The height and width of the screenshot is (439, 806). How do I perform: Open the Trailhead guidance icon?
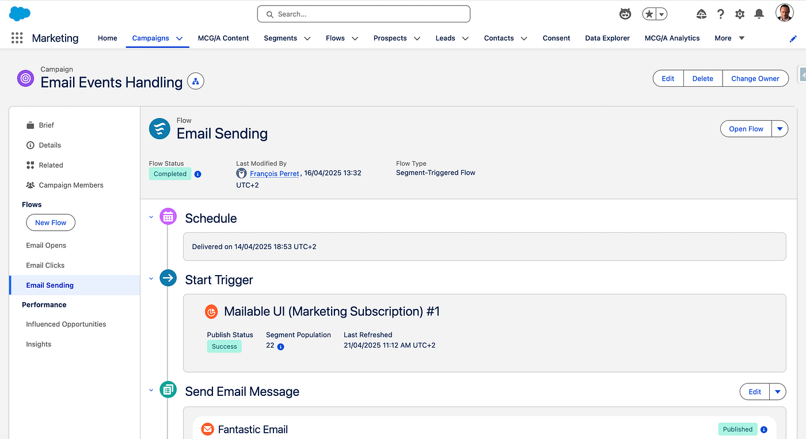tap(701, 14)
